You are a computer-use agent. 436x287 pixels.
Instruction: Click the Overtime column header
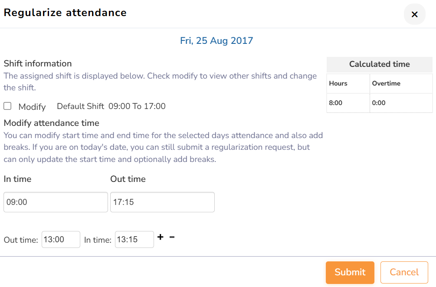point(386,83)
